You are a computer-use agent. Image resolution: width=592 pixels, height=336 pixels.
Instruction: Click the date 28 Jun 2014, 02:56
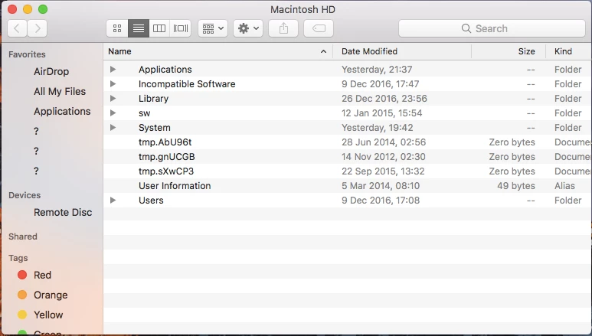(x=384, y=142)
